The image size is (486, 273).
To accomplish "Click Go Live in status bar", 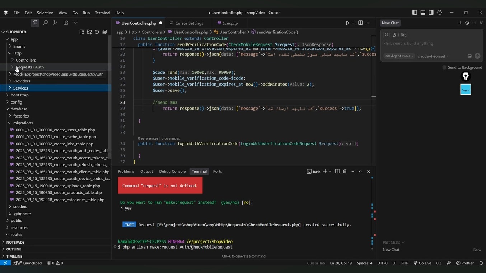I will 422,263.
